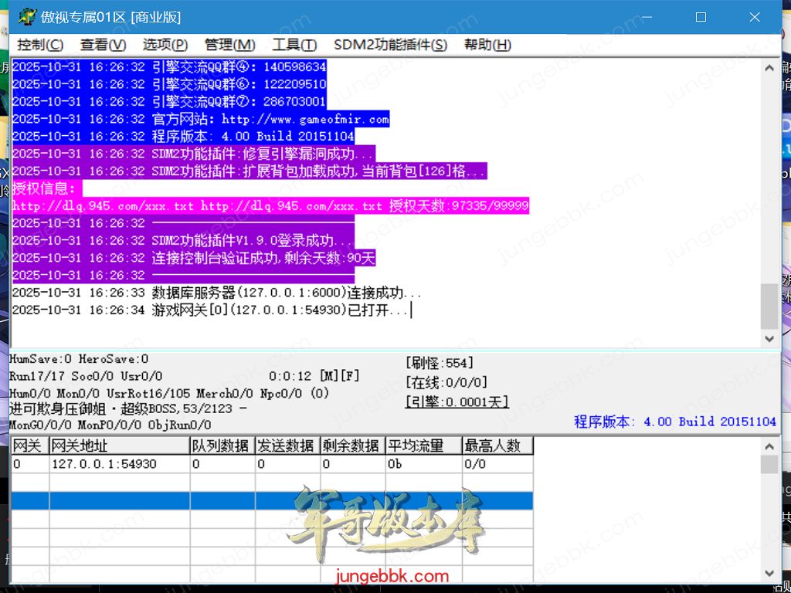Open the 查看(V) menu
Screen dimensions: 791x593
(103, 45)
